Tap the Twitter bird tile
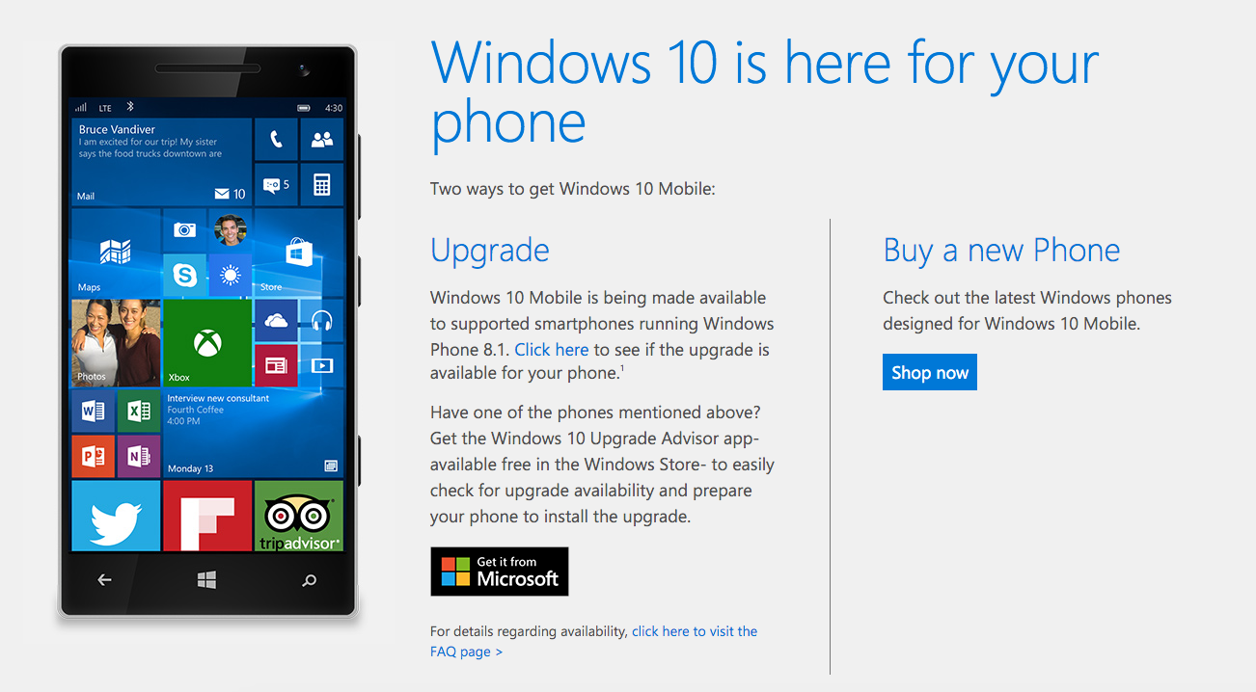 [116, 516]
